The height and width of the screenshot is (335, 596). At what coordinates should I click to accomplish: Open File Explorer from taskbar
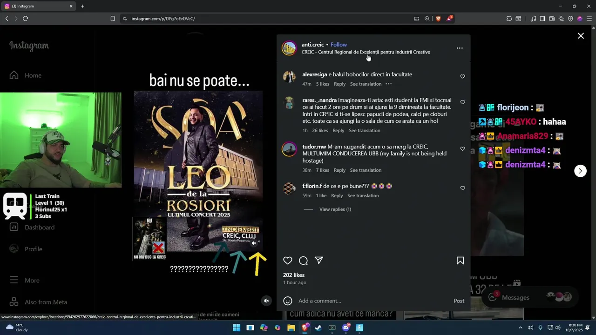pyautogui.click(x=291, y=328)
